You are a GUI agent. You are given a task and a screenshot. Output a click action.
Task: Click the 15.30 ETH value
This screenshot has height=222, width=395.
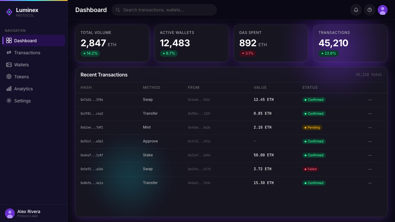264,183
